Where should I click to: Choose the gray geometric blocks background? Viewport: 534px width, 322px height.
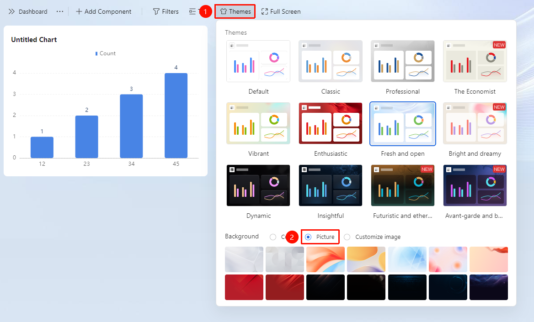(285, 259)
